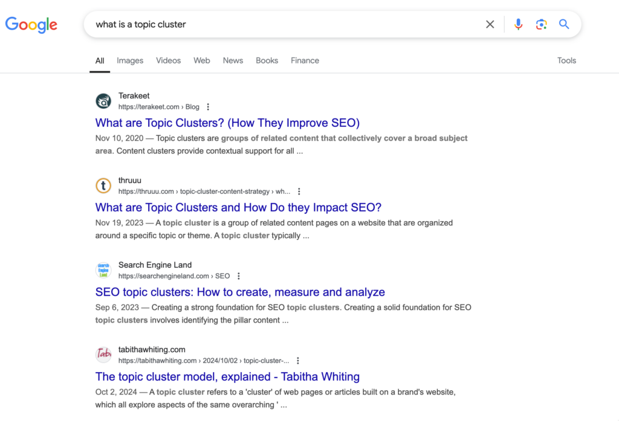Select the All tab
Screen dimensions: 619x421
pos(100,61)
